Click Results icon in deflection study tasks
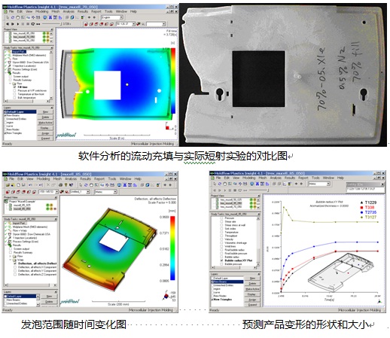This screenshot has height=338, width=390. pos(10,245)
